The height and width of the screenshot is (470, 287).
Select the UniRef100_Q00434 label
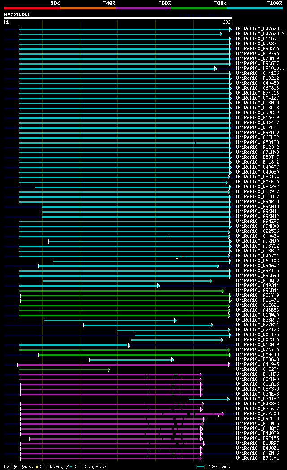tap(257, 236)
